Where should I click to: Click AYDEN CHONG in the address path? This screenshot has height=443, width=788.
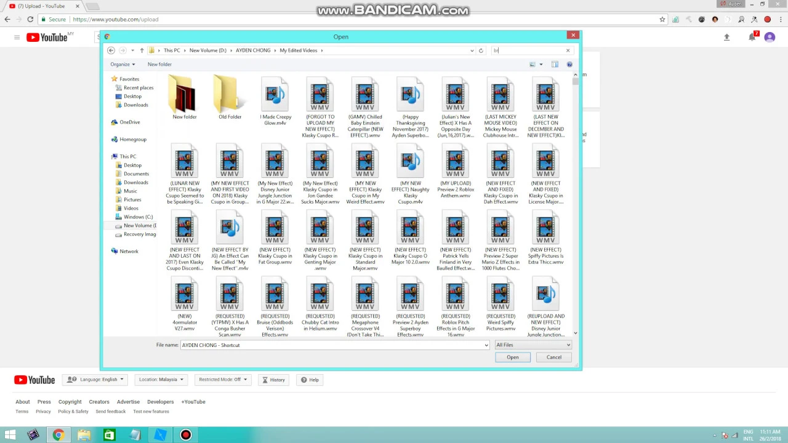pos(253,50)
